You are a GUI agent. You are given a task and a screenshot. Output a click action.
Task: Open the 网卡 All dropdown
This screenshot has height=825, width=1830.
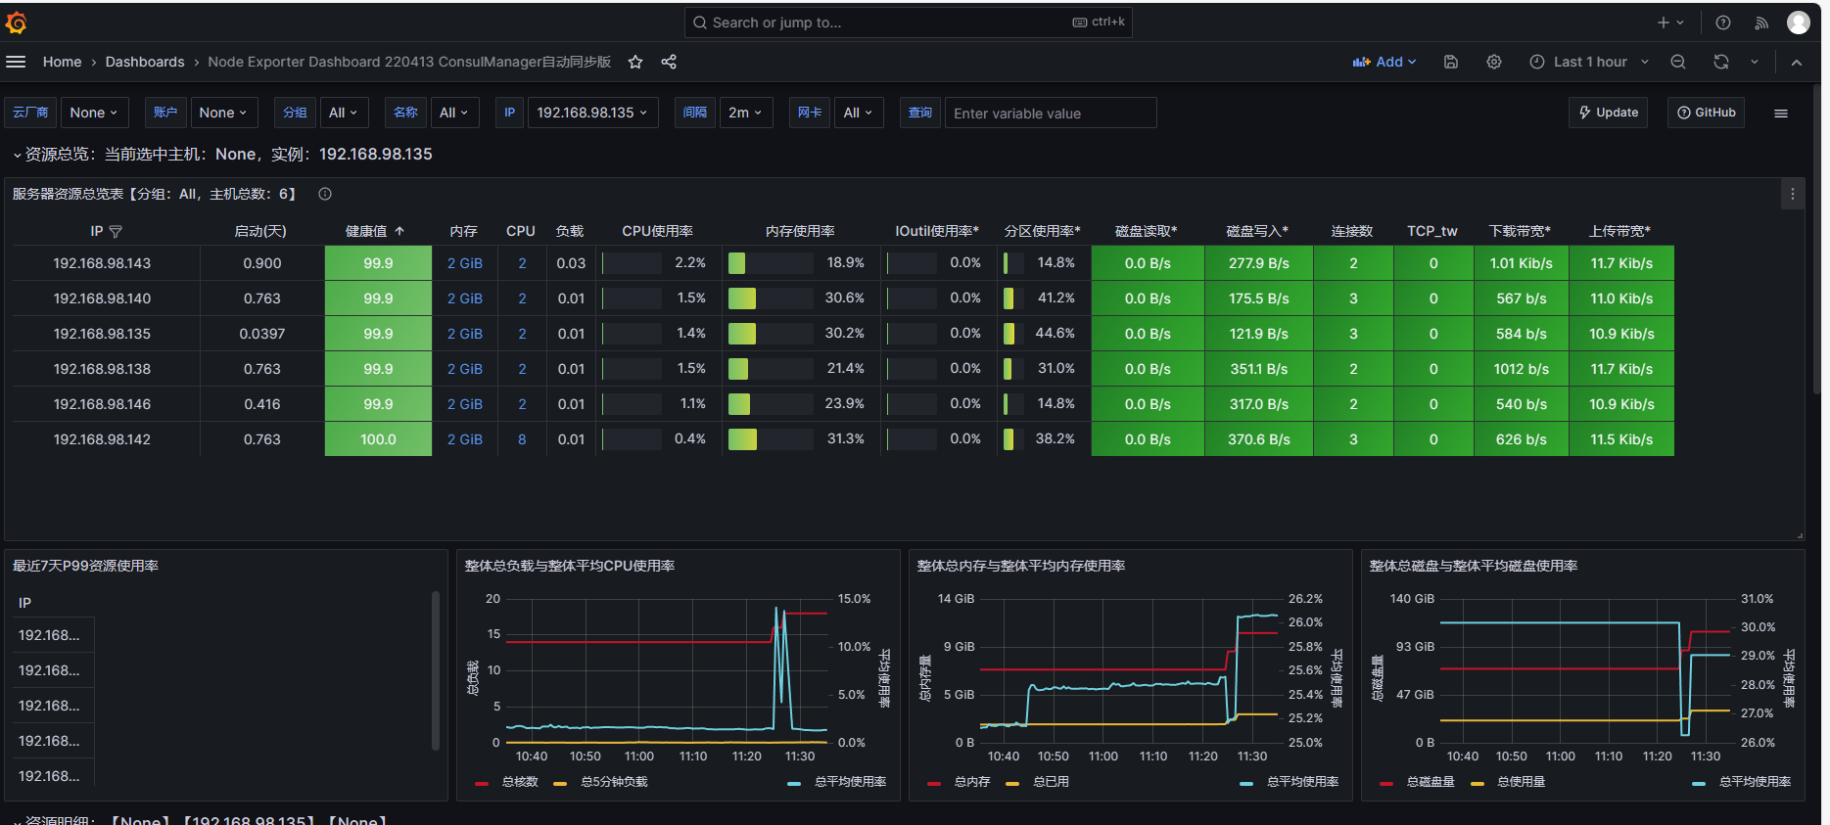coord(859,113)
